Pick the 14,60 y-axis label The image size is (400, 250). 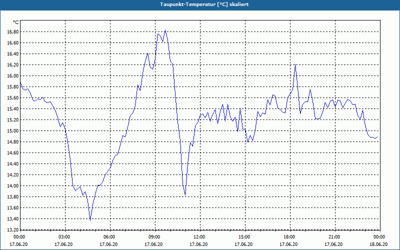13,153
